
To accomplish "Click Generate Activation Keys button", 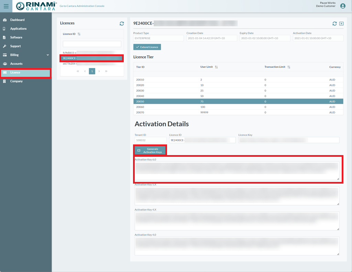I will pyautogui.click(x=150, y=150).
